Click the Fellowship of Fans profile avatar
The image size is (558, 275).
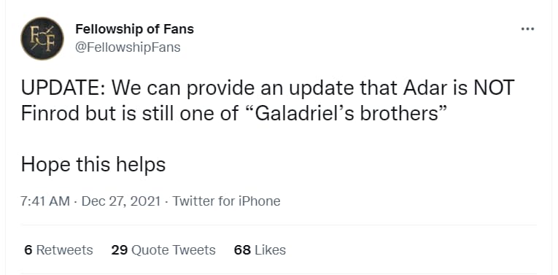coord(42,39)
